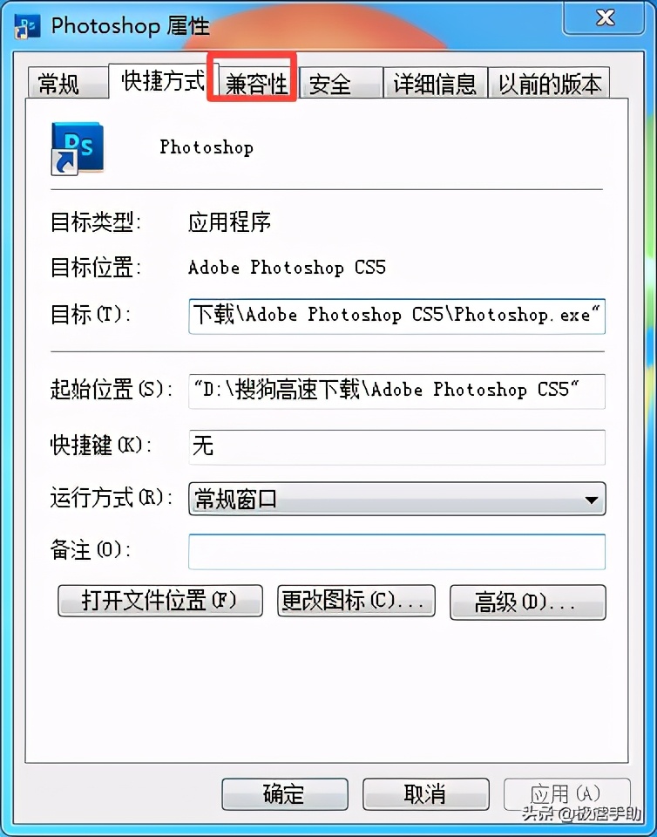This screenshot has height=837, width=657.
Task: Expand the 运行方式 dropdown arrow
Action: pos(591,500)
